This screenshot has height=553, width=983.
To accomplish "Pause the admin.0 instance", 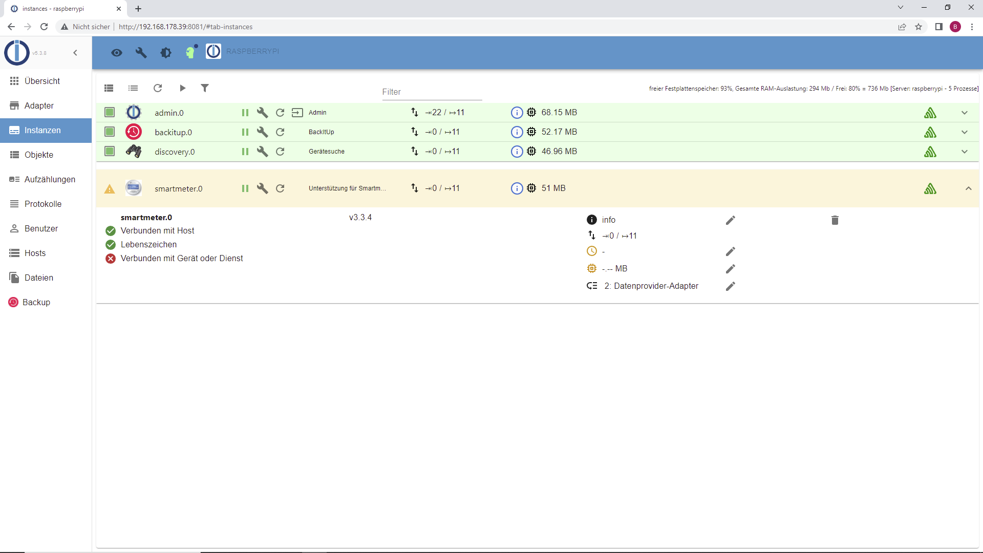I will pos(245,113).
